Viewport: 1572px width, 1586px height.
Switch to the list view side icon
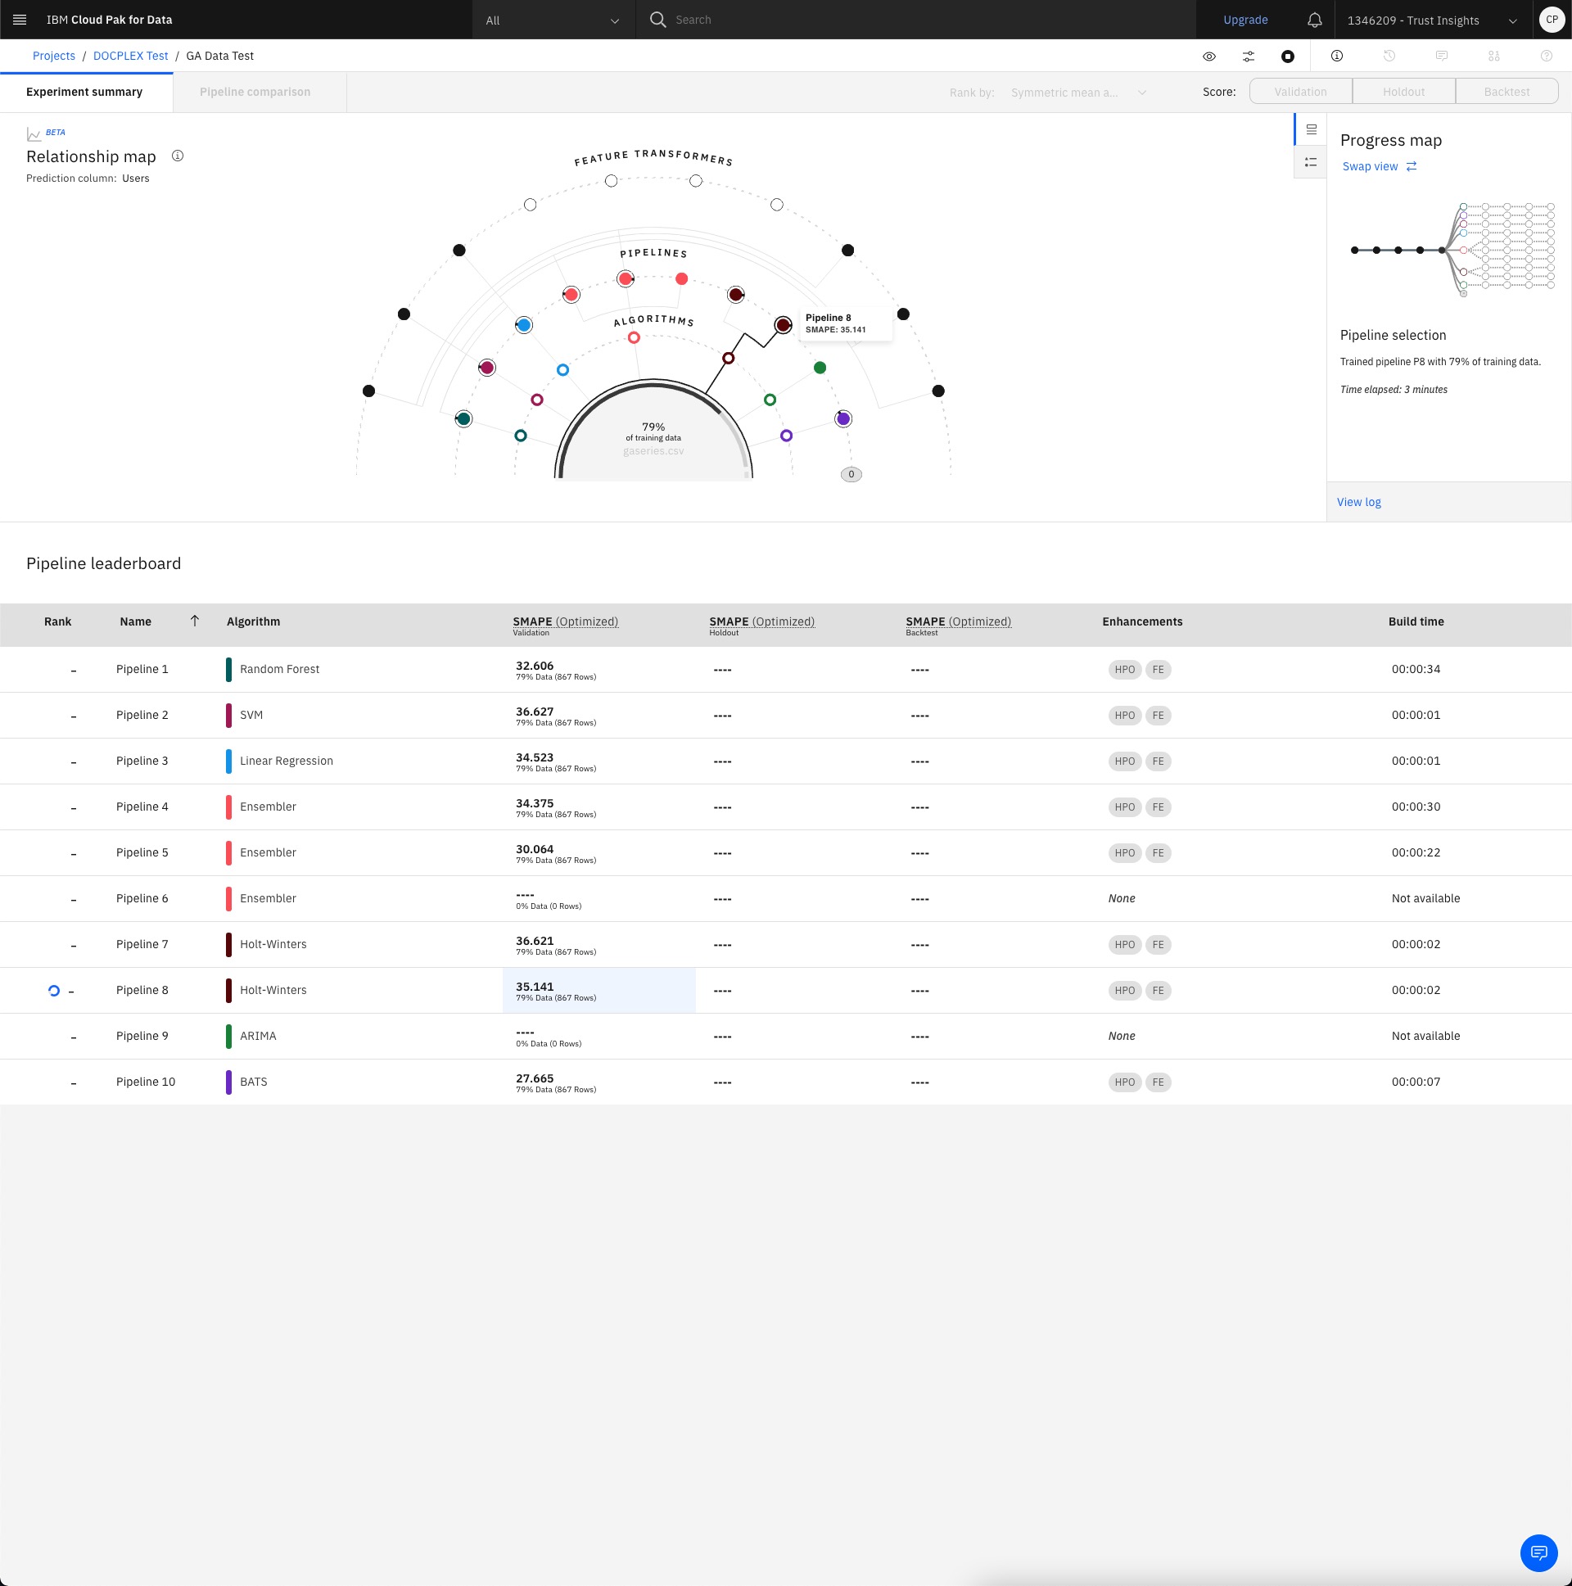(x=1311, y=129)
